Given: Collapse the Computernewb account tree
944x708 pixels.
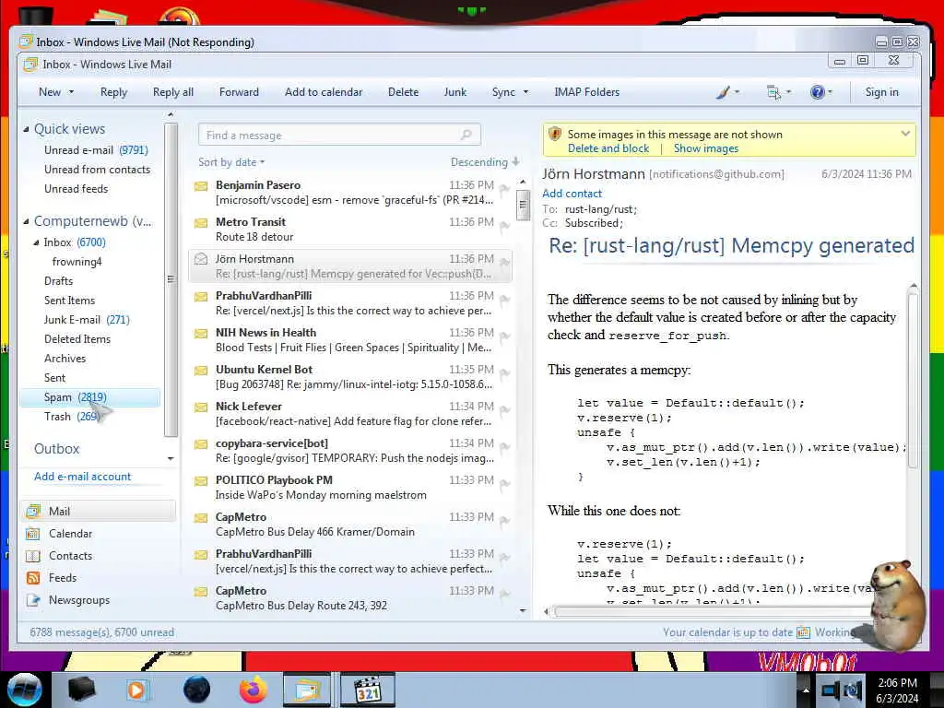Looking at the screenshot, I should click(26, 221).
